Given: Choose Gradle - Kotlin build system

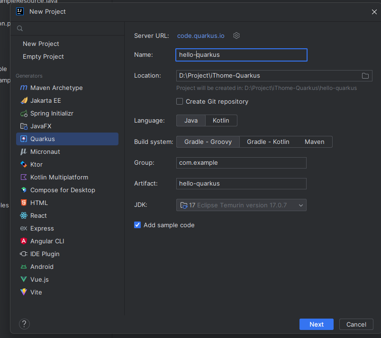Looking at the screenshot, I should click(x=268, y=142).
